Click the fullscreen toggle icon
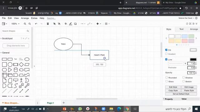 tap(190, 24)
